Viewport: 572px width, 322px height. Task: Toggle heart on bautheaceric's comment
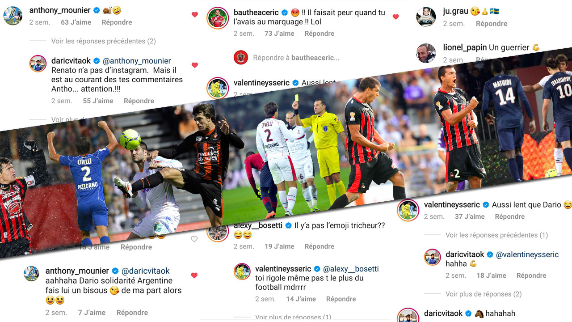click(395, 17)
